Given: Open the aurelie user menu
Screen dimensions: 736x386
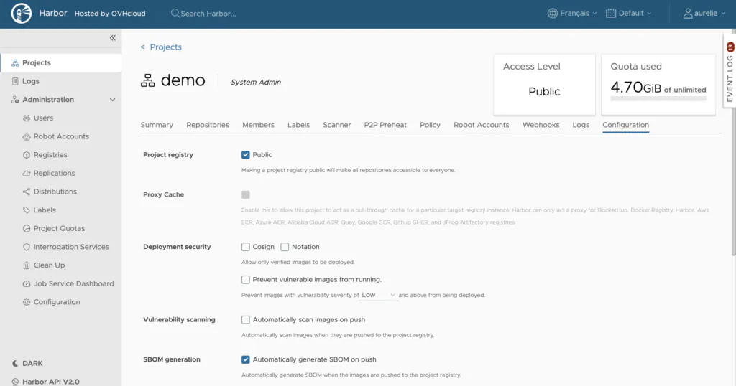Looking at the screenshot, I should pos(704,13).
